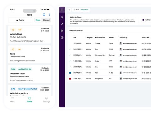Image resolution: width=151 pixels, height=114 pixels.
Task: Switch audit filter to Closed
Action: point(46,20)
